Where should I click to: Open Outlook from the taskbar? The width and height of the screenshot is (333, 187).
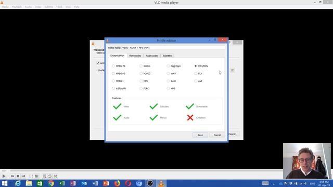84,183
